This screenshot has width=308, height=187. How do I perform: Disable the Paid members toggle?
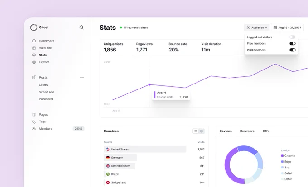point(292,50)
